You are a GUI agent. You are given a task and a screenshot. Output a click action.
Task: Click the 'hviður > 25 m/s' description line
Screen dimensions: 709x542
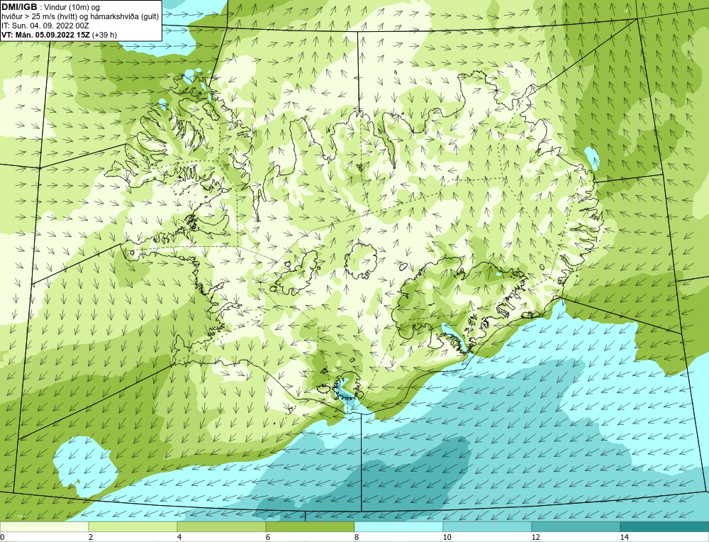point(80,16)
